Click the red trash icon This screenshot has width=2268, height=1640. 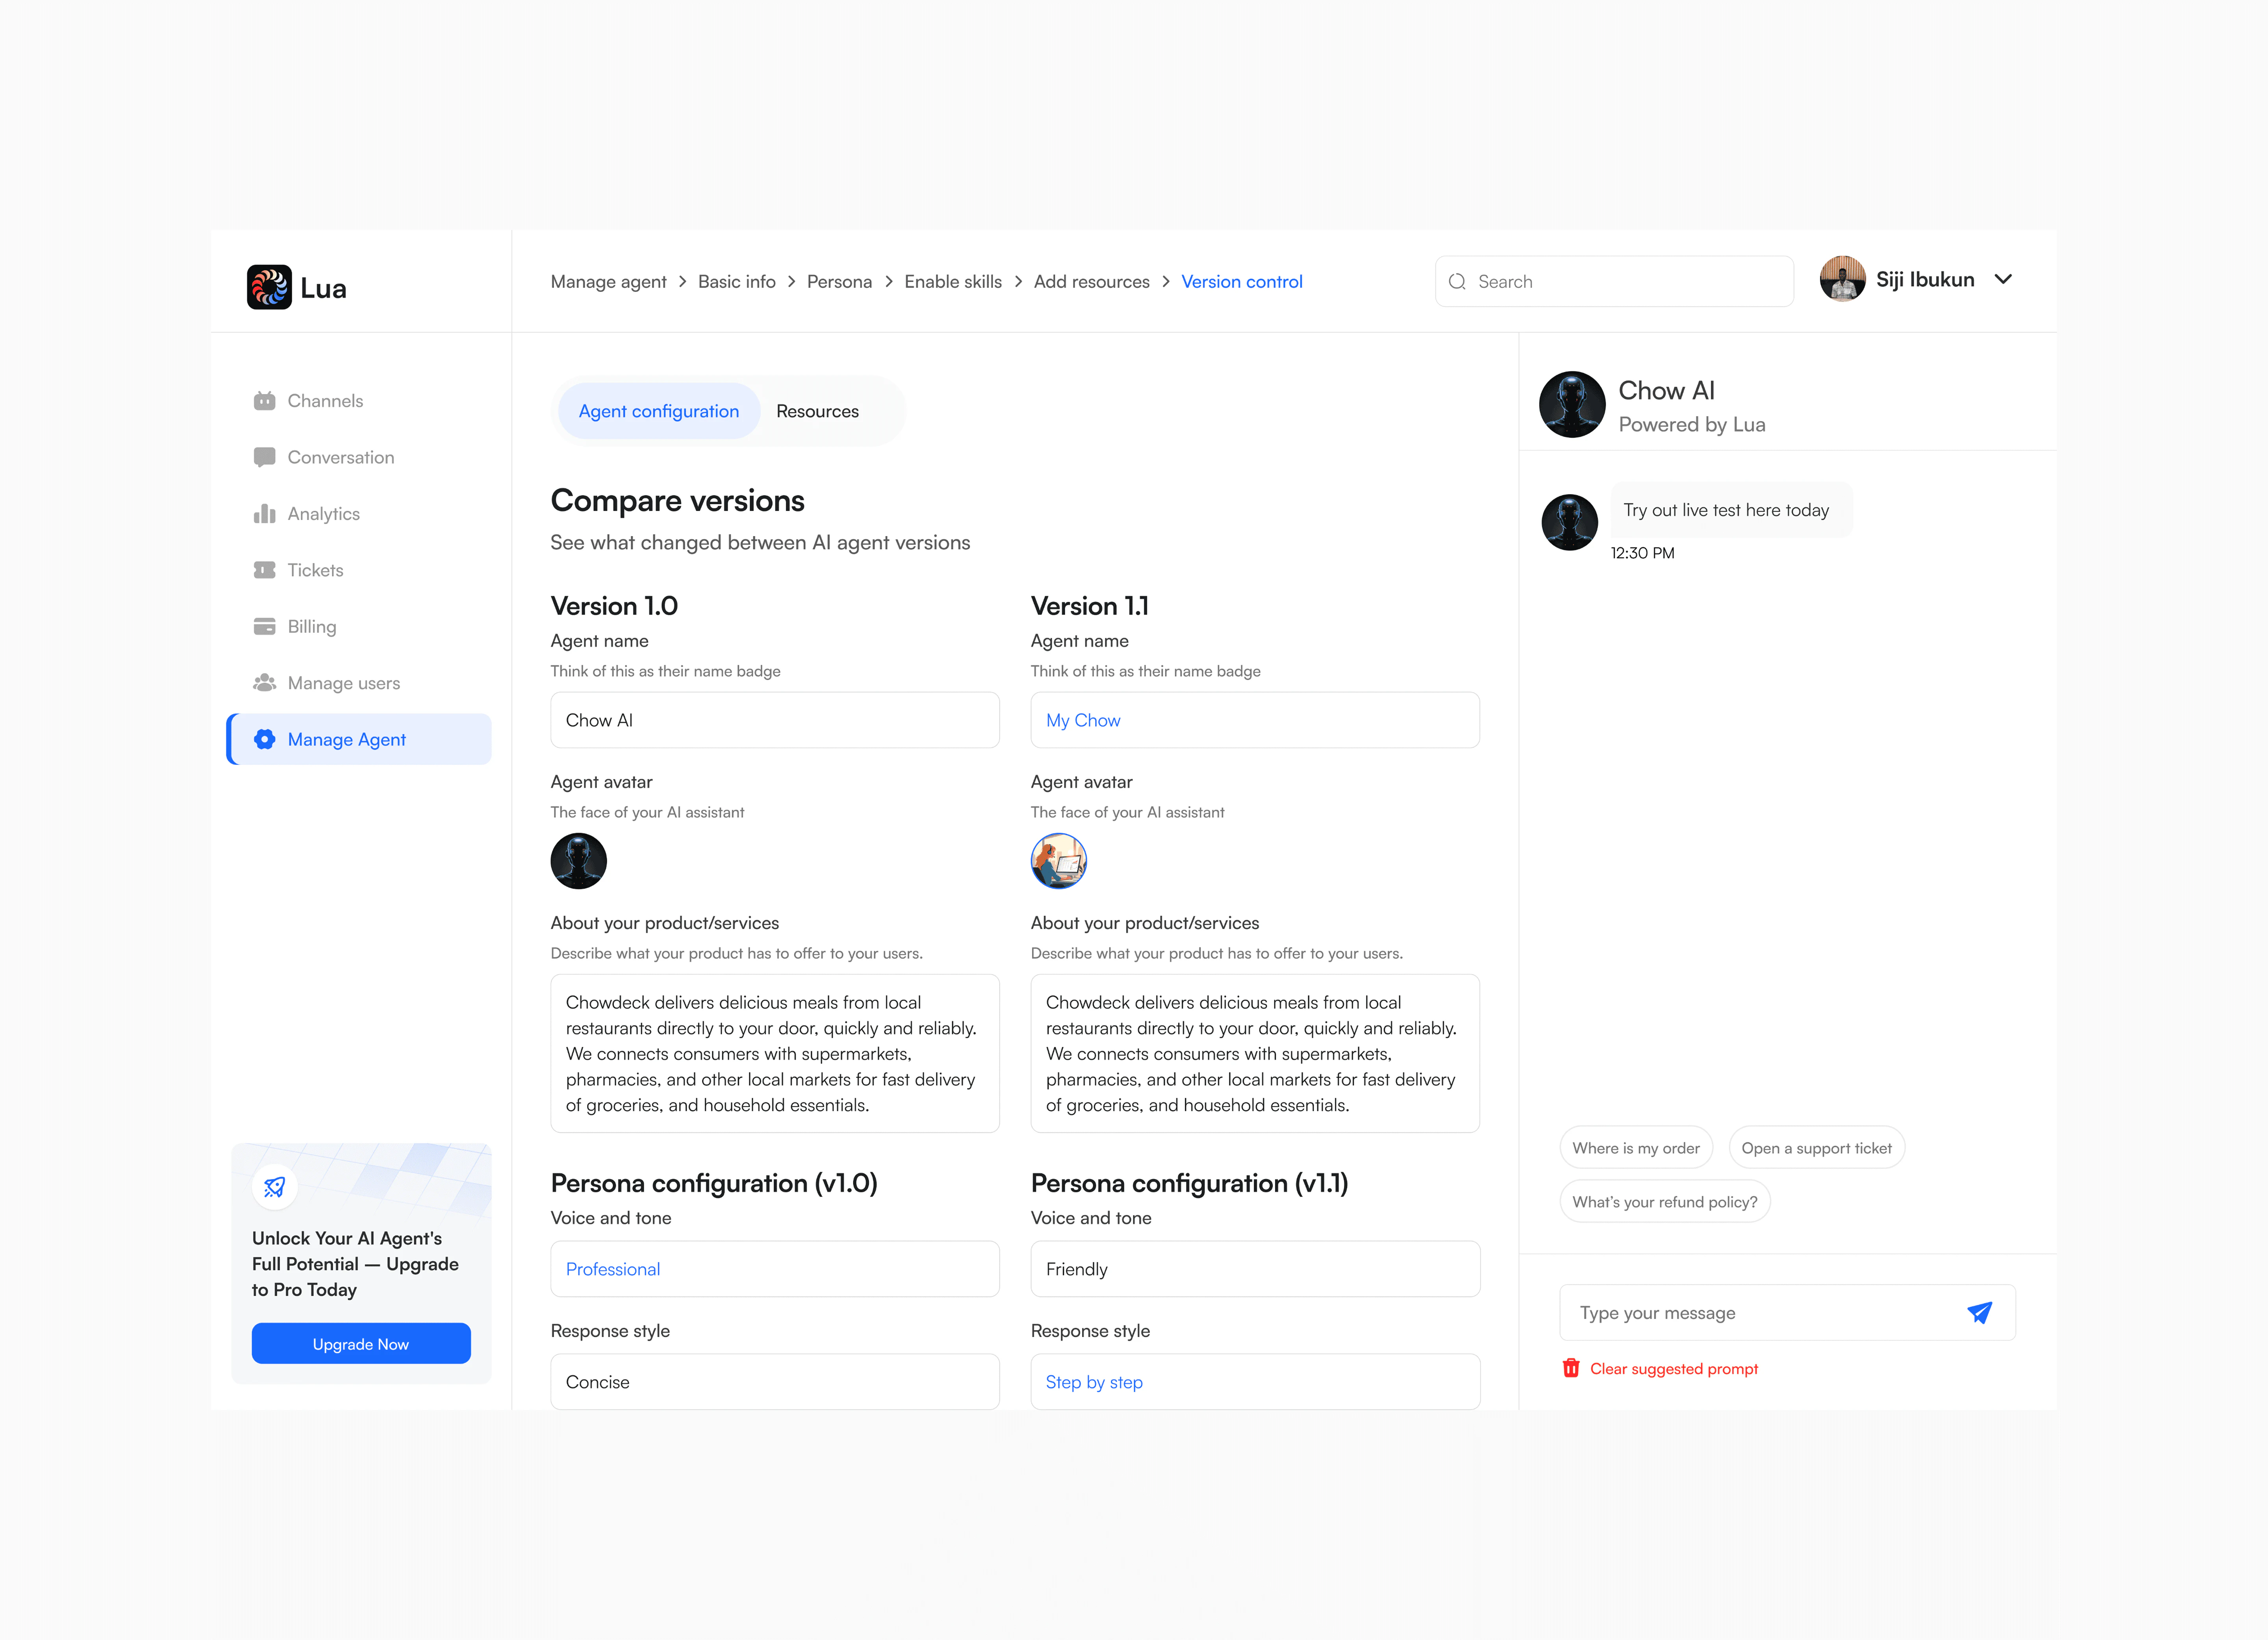(1571, 1368)
